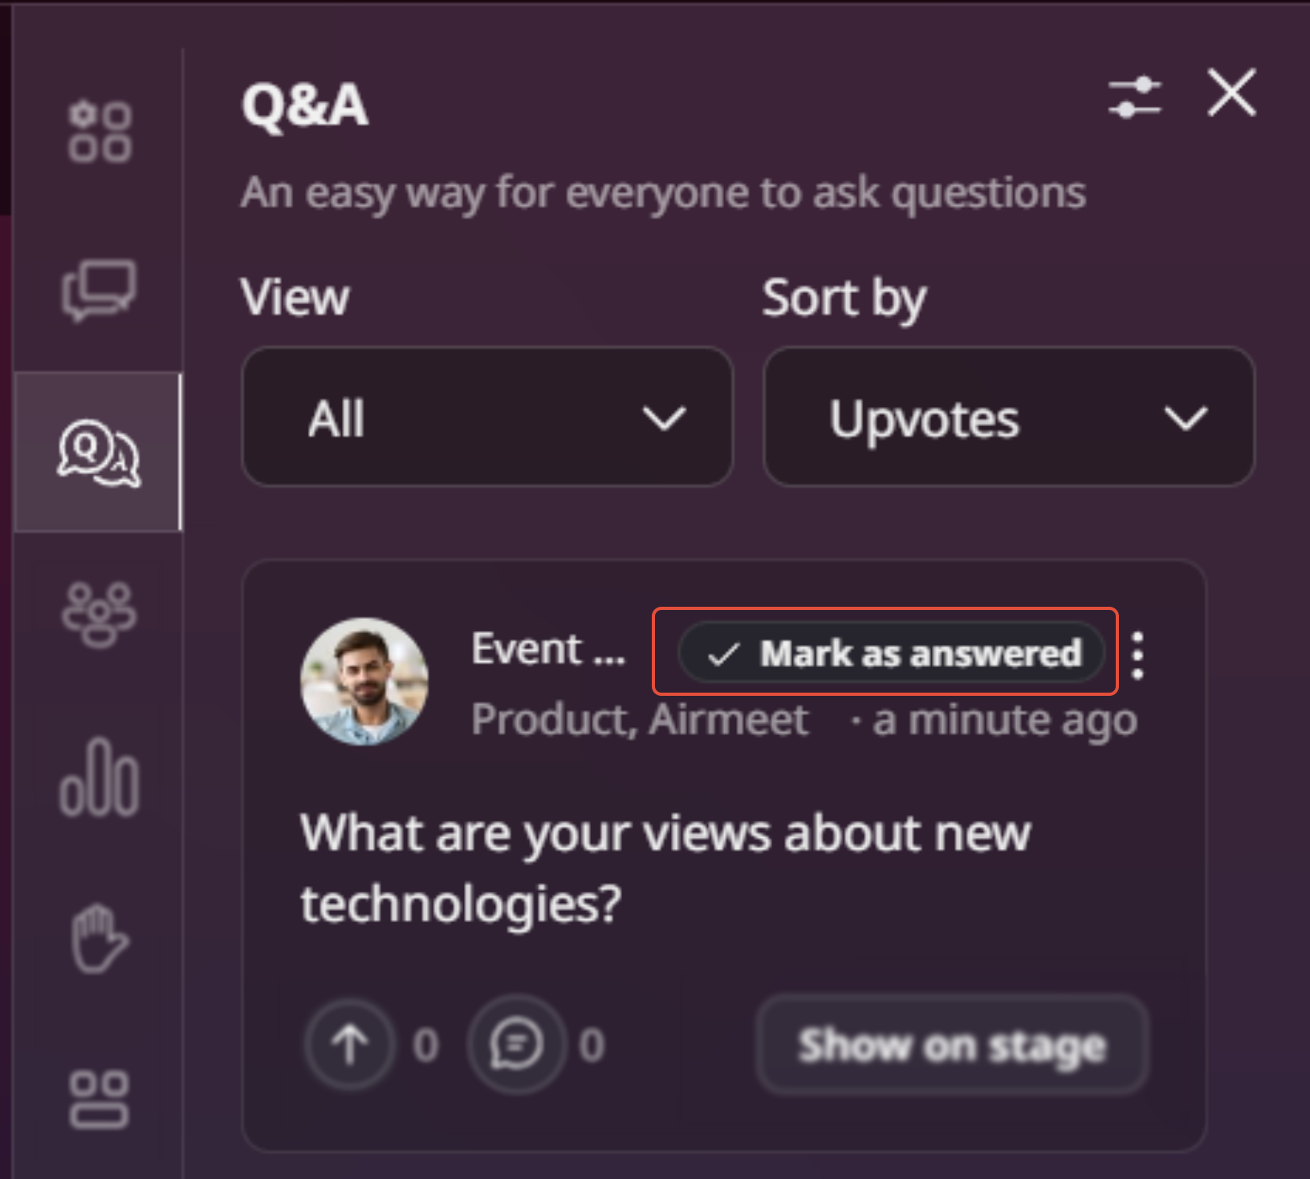
Task: Click the asker's profile picture
Action: 364,681
